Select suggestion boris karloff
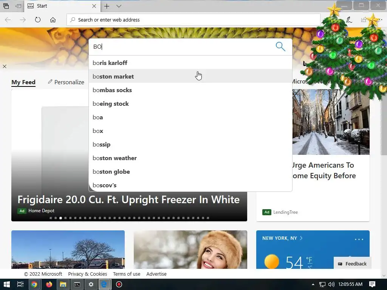Screen dimensions: 387x290 pos(190,63)
